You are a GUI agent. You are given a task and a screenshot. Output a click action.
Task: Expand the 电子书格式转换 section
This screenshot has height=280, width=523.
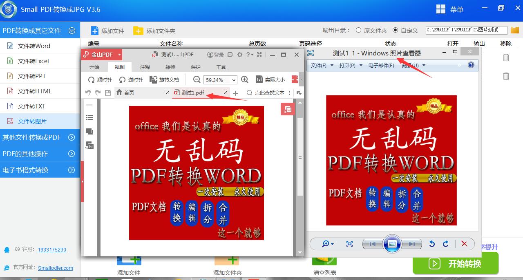[40, 170]
